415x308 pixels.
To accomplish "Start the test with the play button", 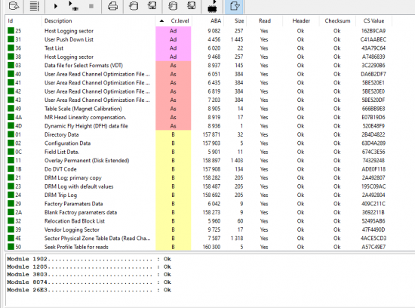I will pyautogui.click(x=56, y=6).
